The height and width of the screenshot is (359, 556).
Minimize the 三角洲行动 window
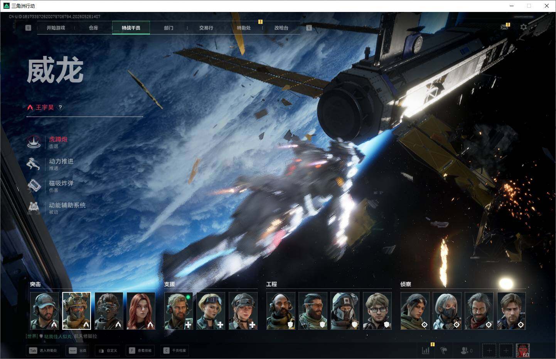pyautogui.click(x=512, y=6)
